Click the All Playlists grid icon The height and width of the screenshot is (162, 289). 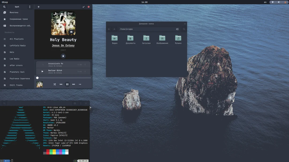pos(5,39)
